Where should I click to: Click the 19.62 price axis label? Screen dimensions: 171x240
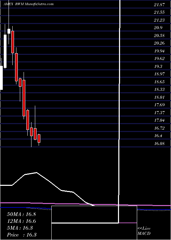pyautogui.click(x=159, y=59)
